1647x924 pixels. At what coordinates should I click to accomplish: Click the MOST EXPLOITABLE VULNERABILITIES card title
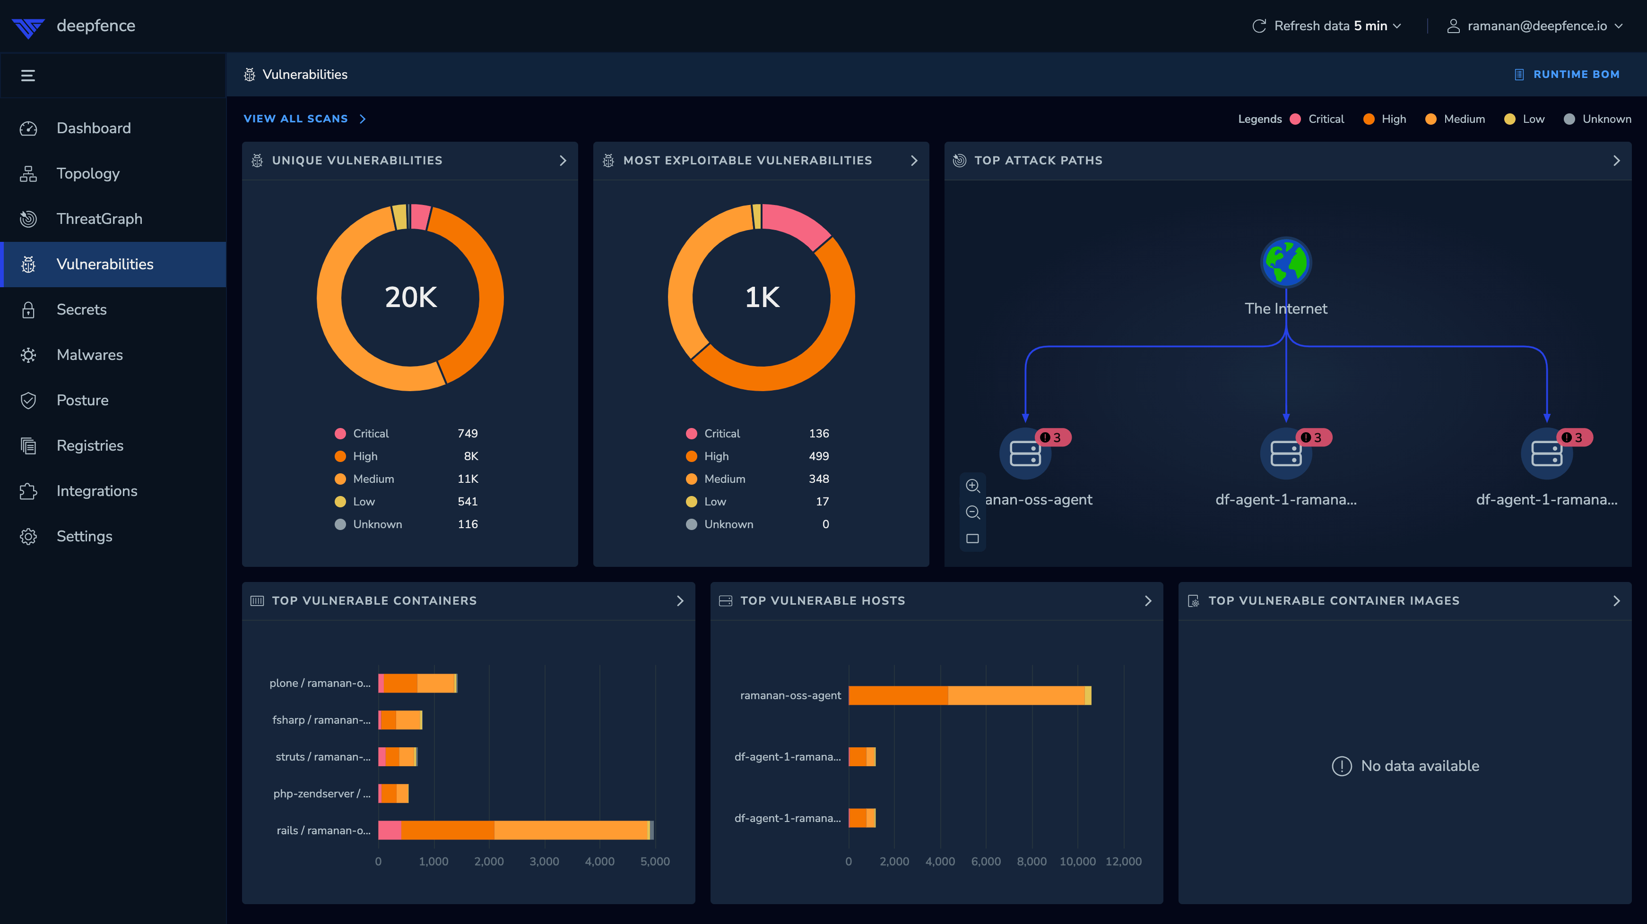(x=747, y=161)
